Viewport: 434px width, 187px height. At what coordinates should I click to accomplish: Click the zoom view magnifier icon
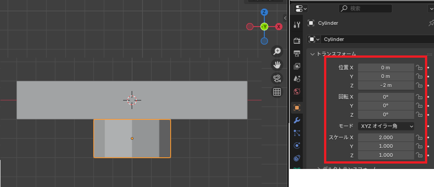[277, 51]
